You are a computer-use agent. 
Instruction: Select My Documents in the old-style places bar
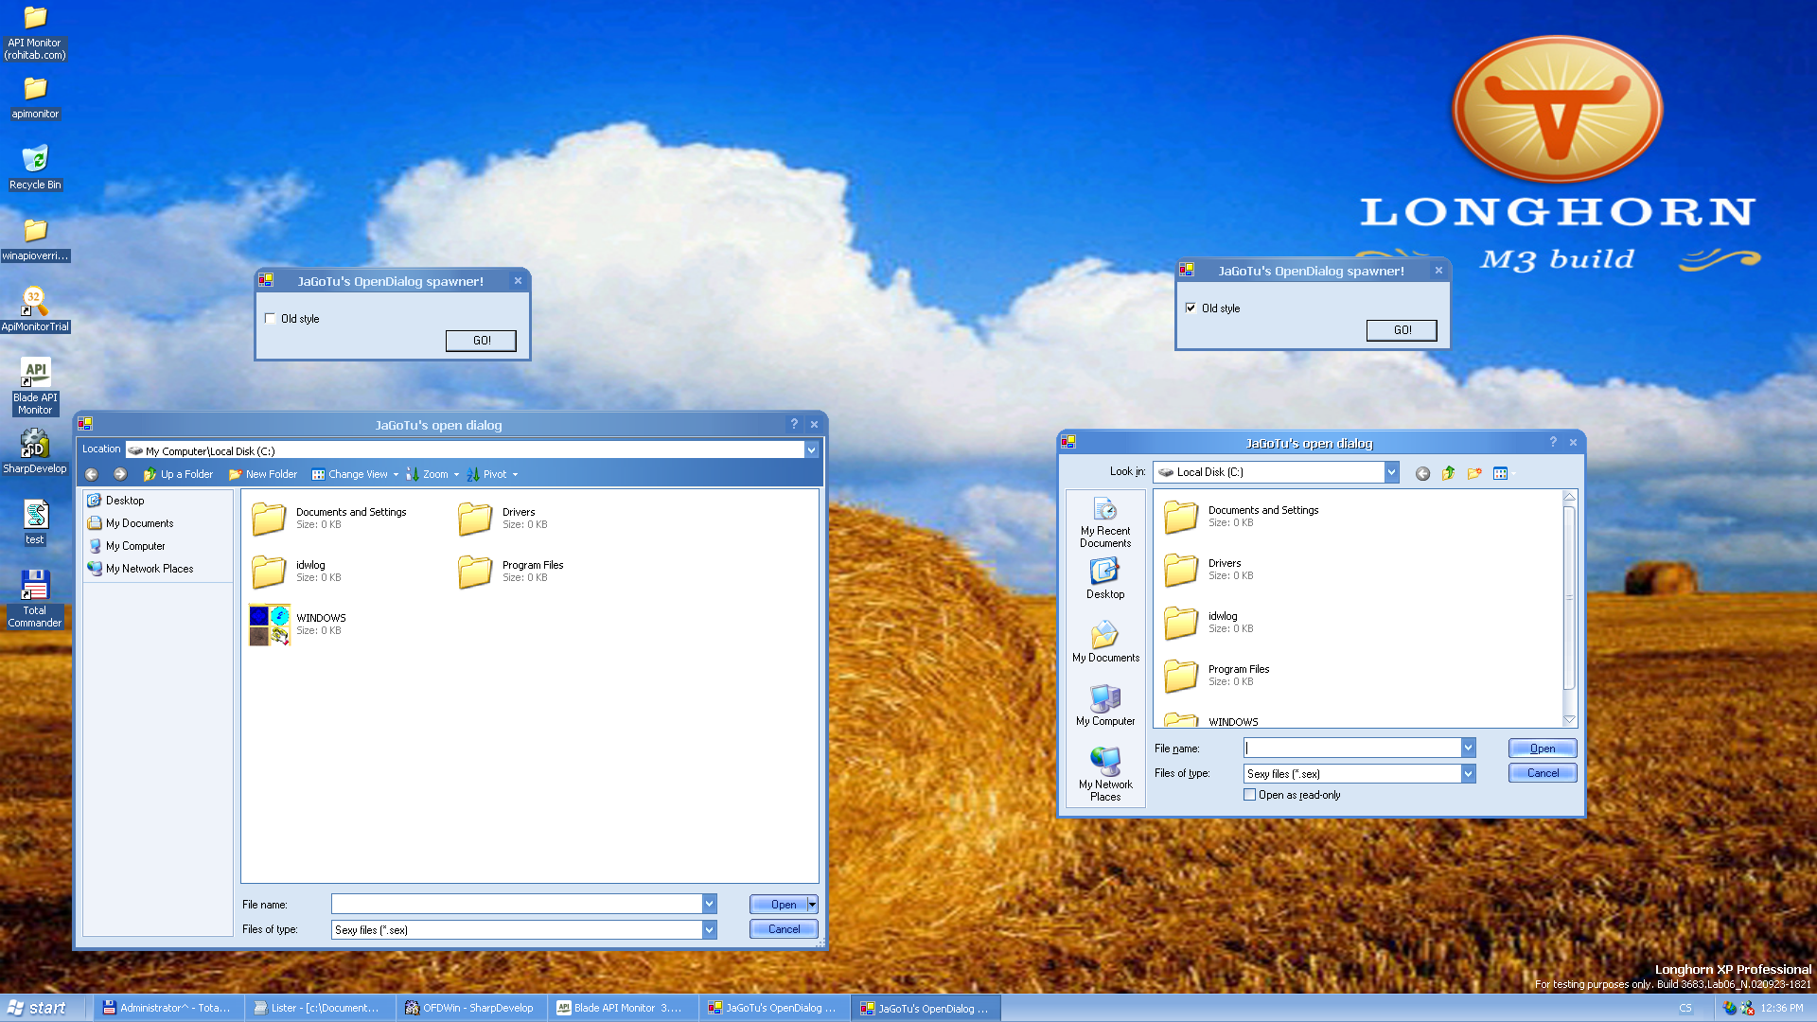point(1105,642)
